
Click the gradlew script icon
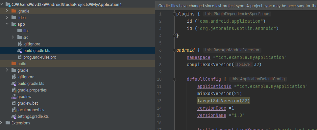pyautogui.click(x=14, y=96)
